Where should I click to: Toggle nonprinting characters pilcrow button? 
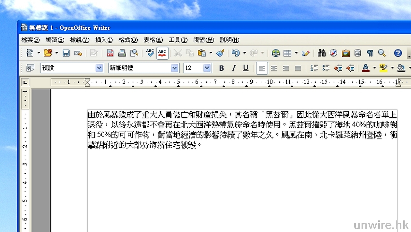[370, 53]
